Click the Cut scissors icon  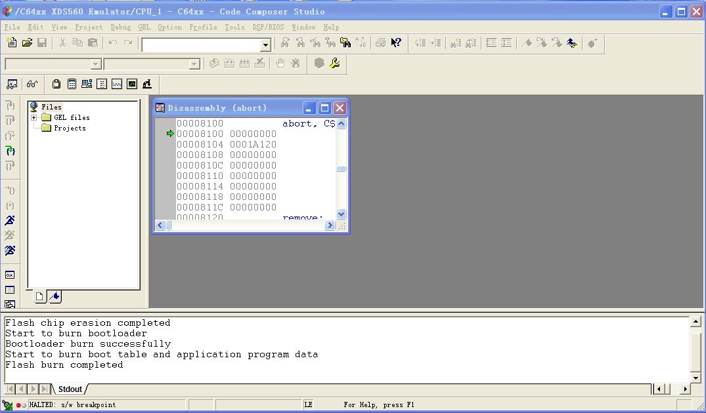[62, 43]
